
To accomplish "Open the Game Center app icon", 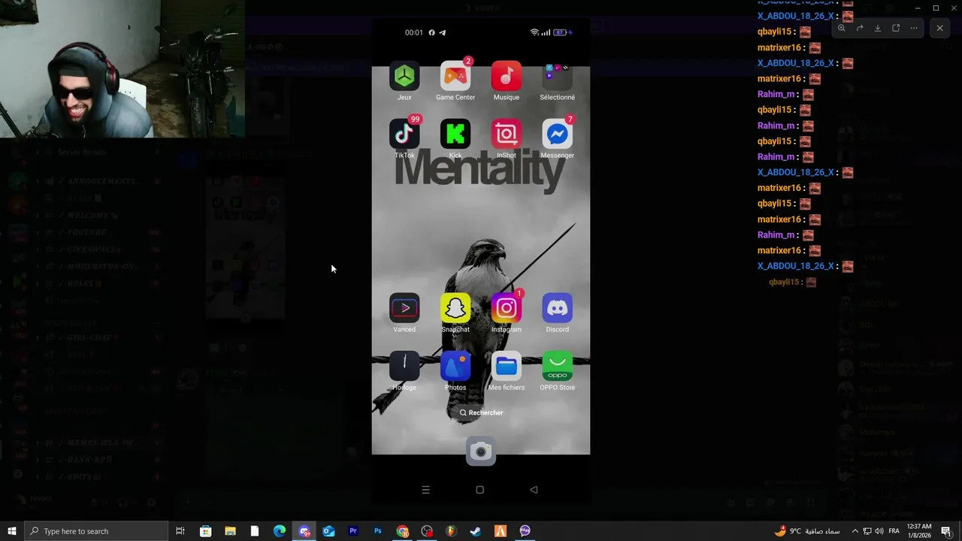I will point(455,76).
